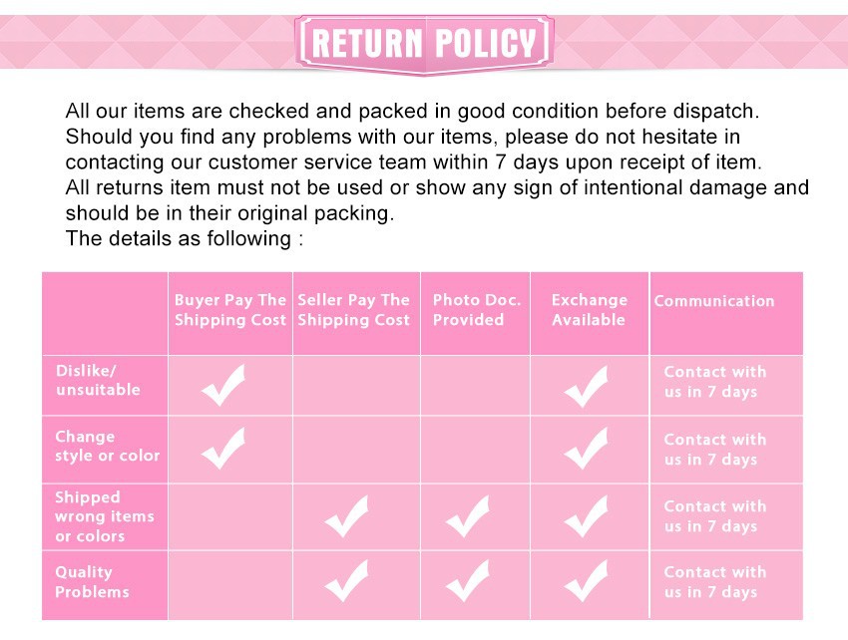Click the Dislike/unsuitable row label
This screenshot has width=848, height=640.
click(x=98, y=380)
